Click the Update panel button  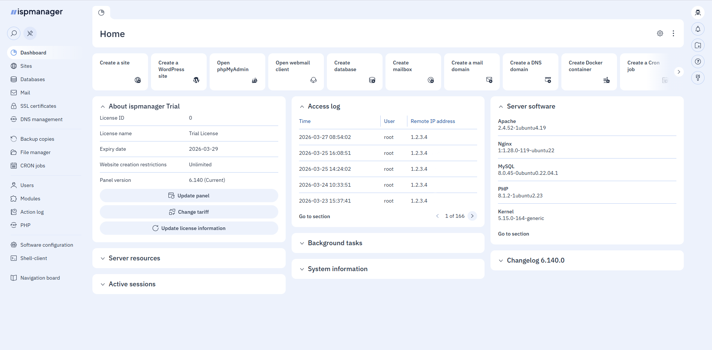189,196
